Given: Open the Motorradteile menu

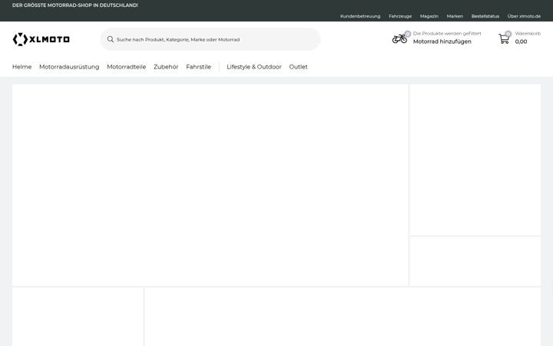Looking at the screenshot, I should [126, 67].
